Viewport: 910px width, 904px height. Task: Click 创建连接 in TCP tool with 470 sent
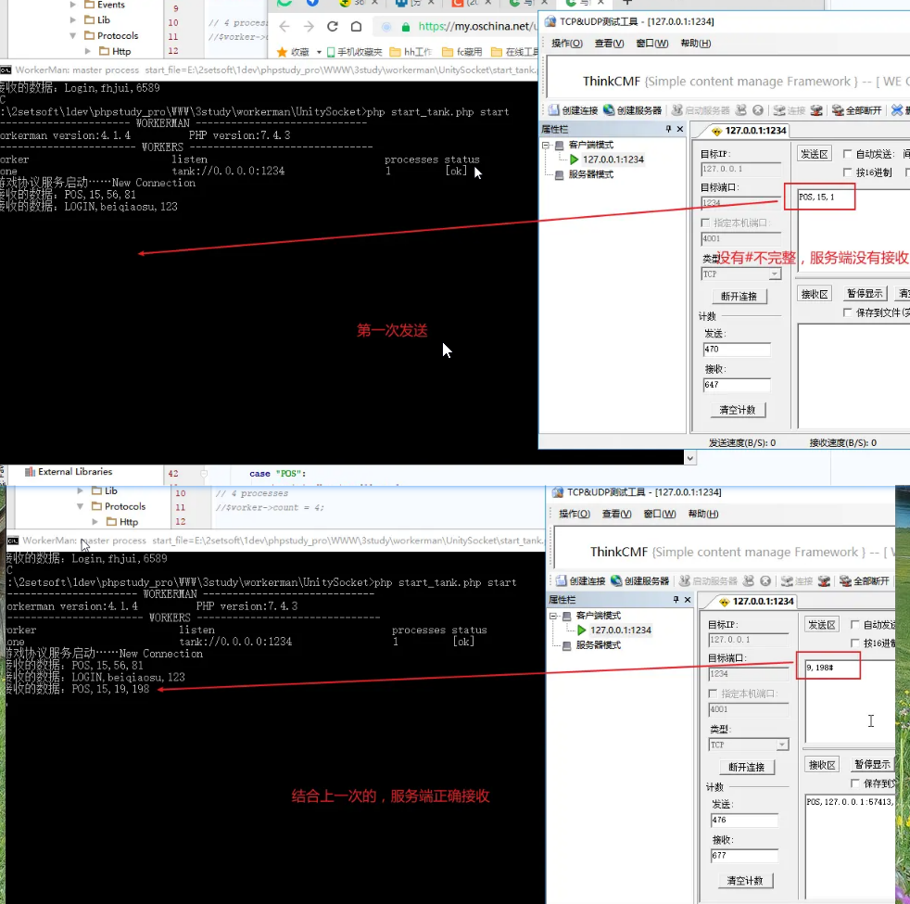[573, 110]
